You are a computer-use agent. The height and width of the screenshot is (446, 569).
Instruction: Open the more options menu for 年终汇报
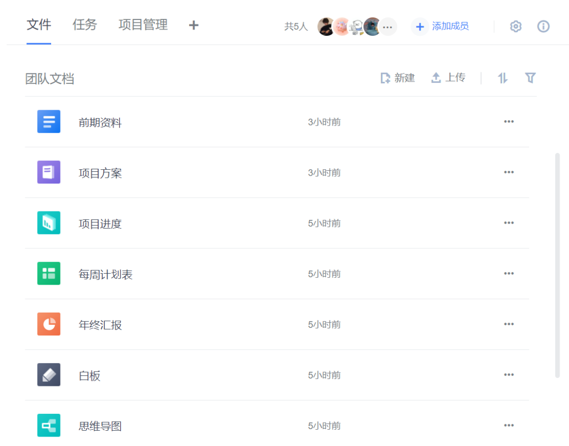[x=509, y=324]
